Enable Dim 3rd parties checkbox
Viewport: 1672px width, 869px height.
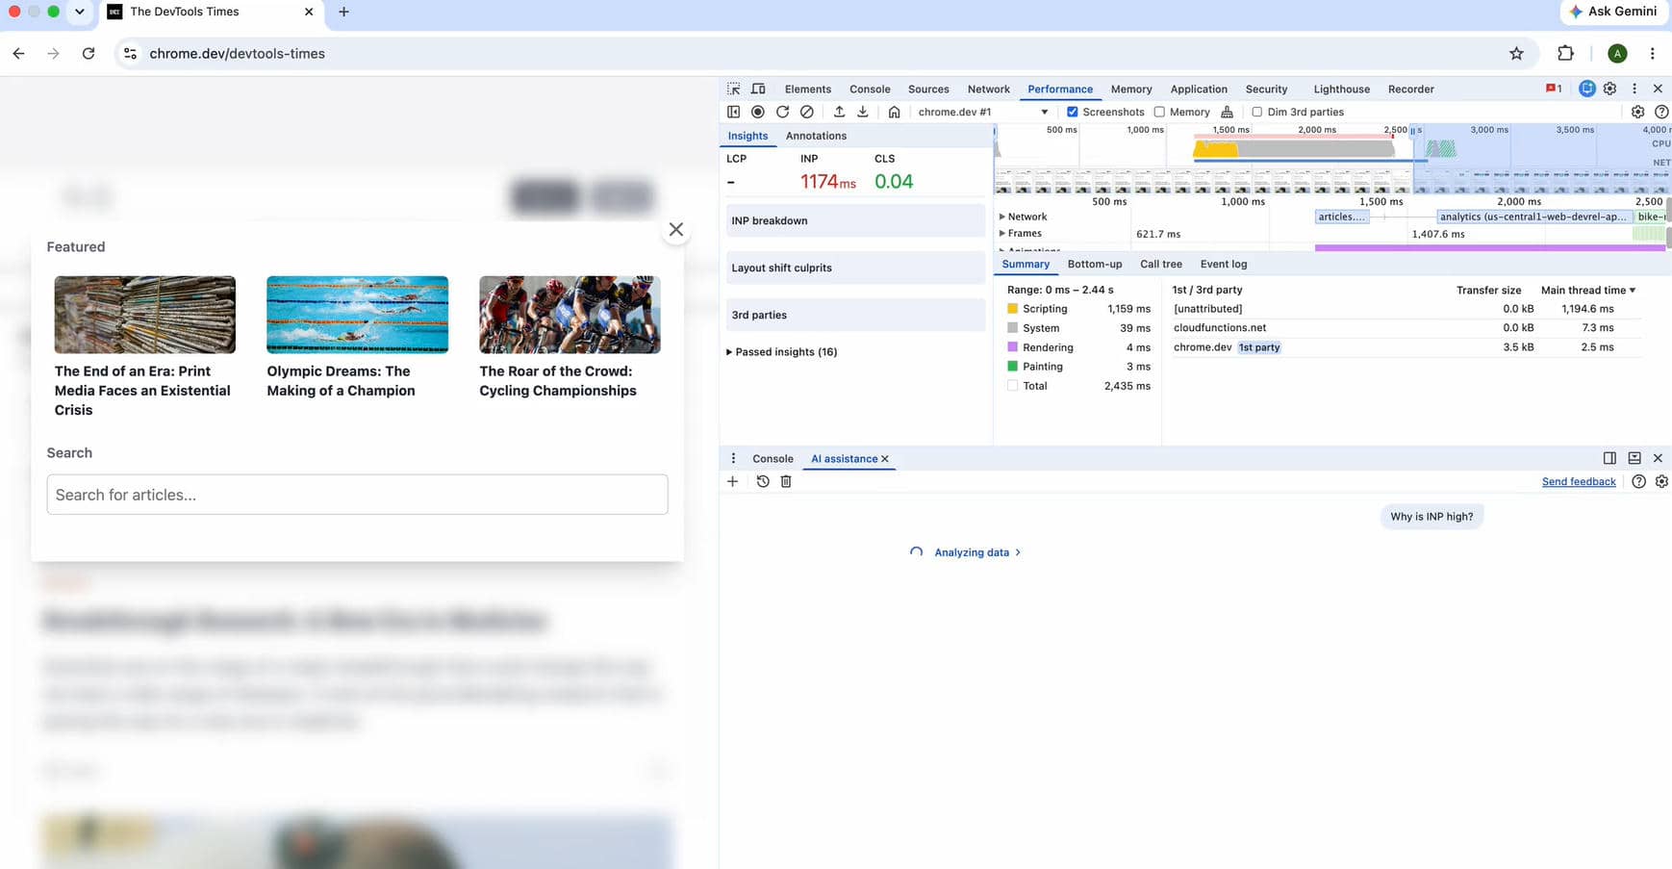[x=1256, y=112]
